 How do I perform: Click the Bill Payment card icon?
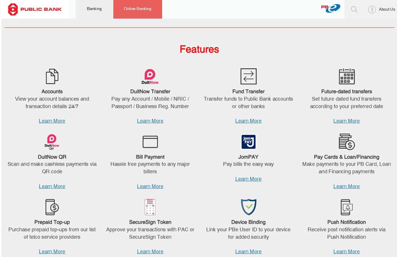pyautogui.click(x=150, y=142)
